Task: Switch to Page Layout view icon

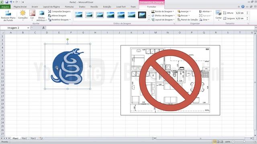Action: coord(218,142)
